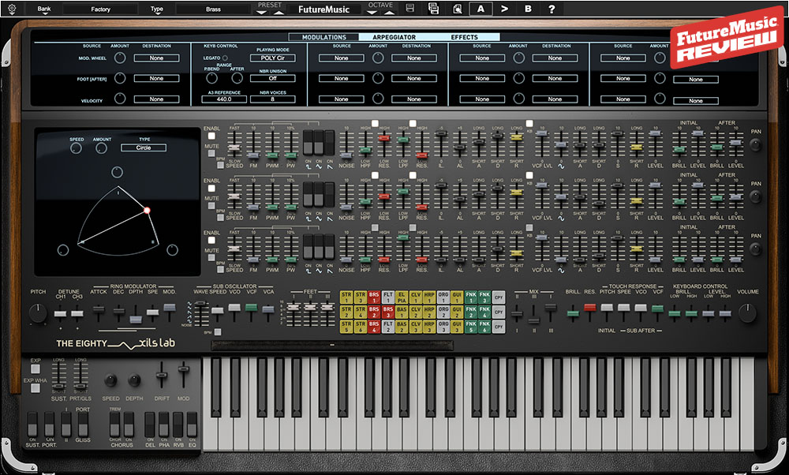Open the MOD. WHEEL destination dropdown
The width and height of the screenshot is (789, 475).
coord(156,58)
